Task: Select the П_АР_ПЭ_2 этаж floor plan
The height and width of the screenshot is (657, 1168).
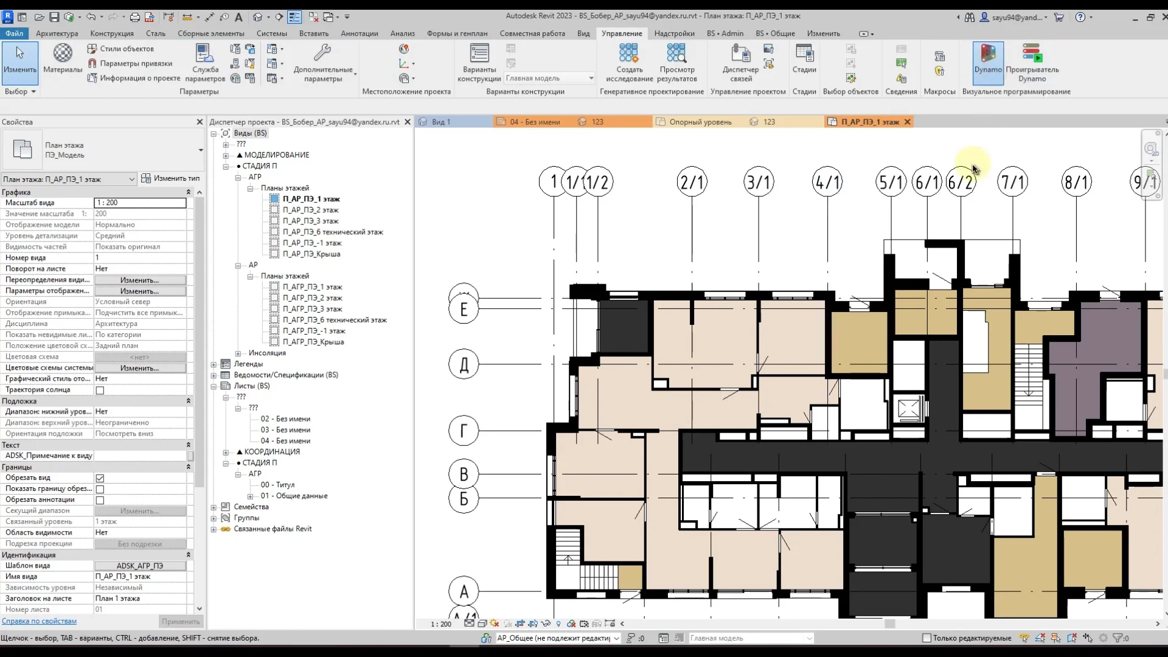Action: [x=310, y=210]
